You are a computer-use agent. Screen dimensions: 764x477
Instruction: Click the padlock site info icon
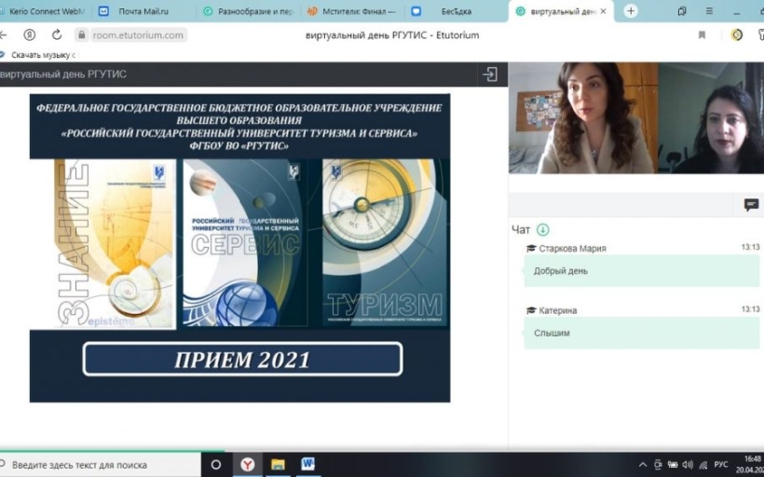click(82, 35)
